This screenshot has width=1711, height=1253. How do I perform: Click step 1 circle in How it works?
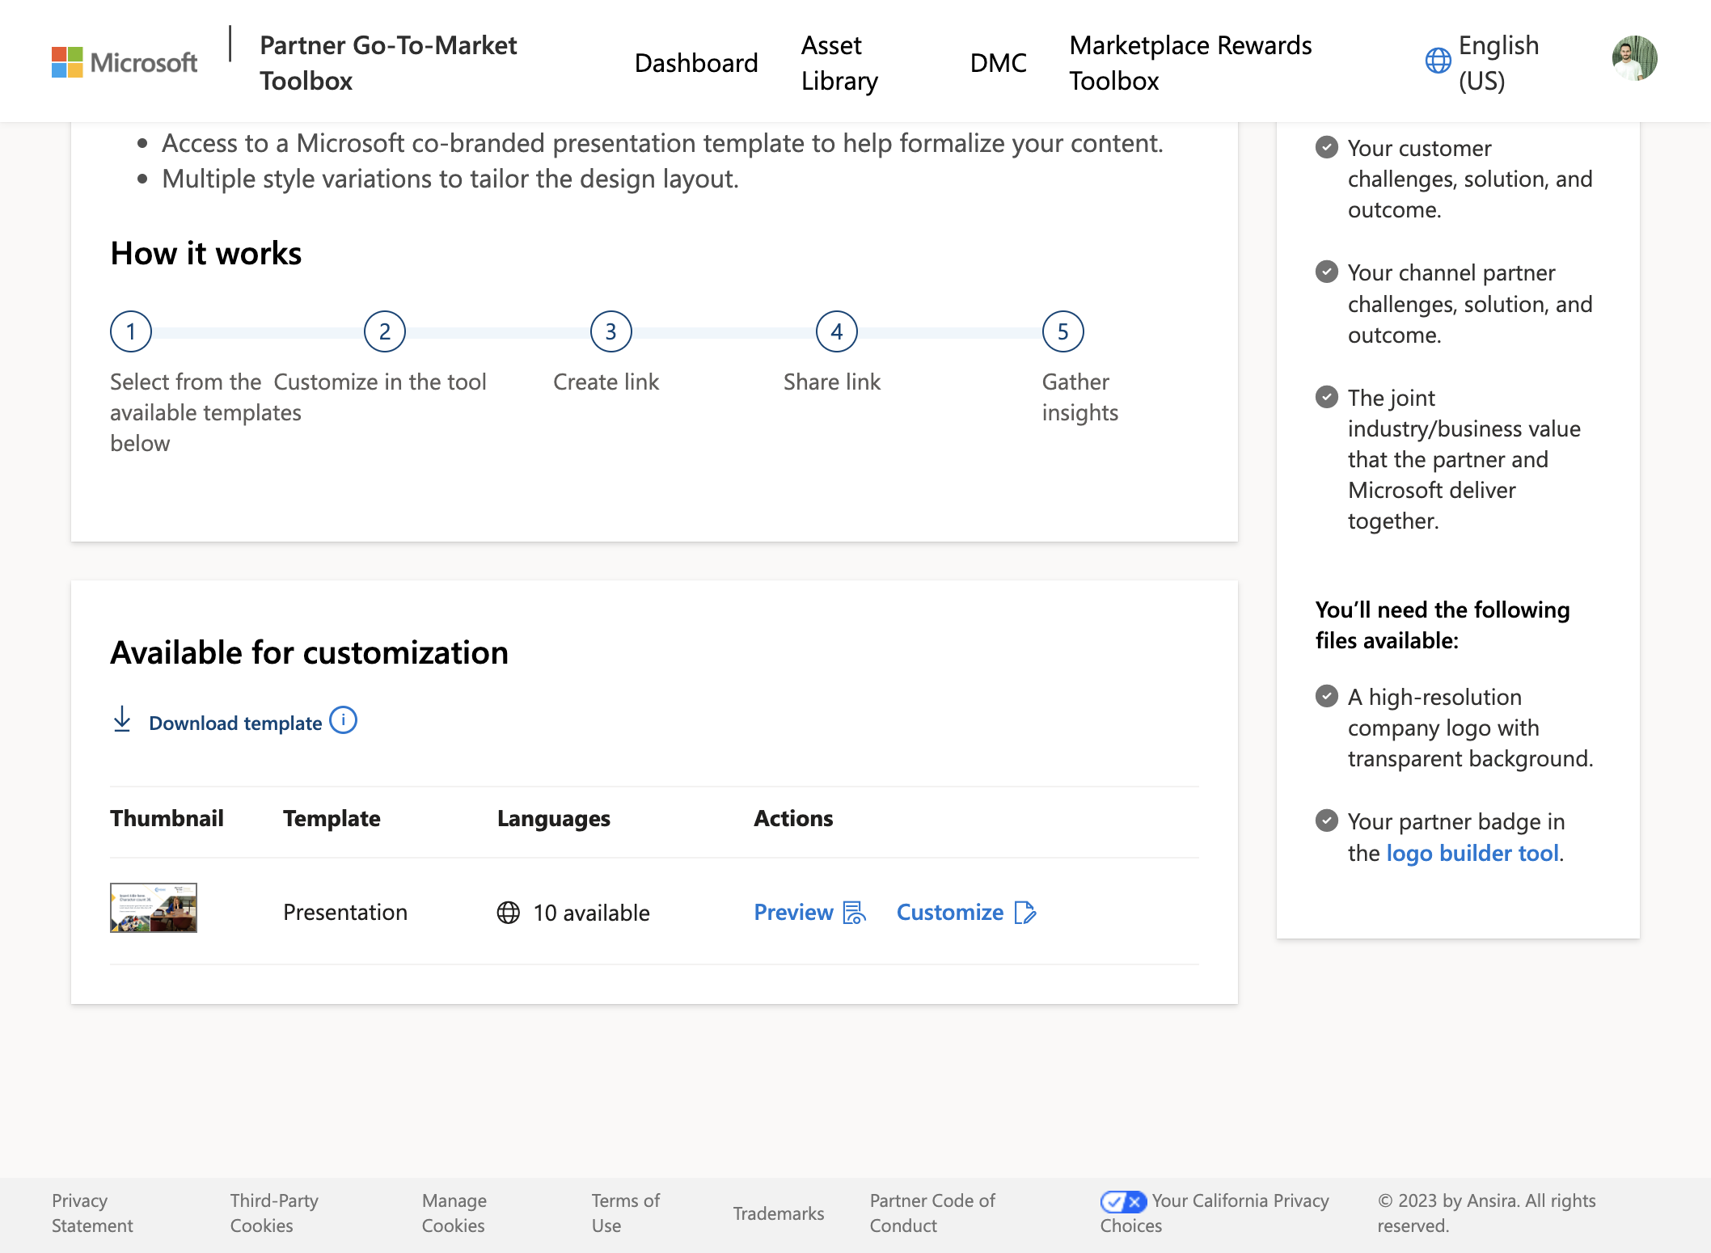click(131, 331)
